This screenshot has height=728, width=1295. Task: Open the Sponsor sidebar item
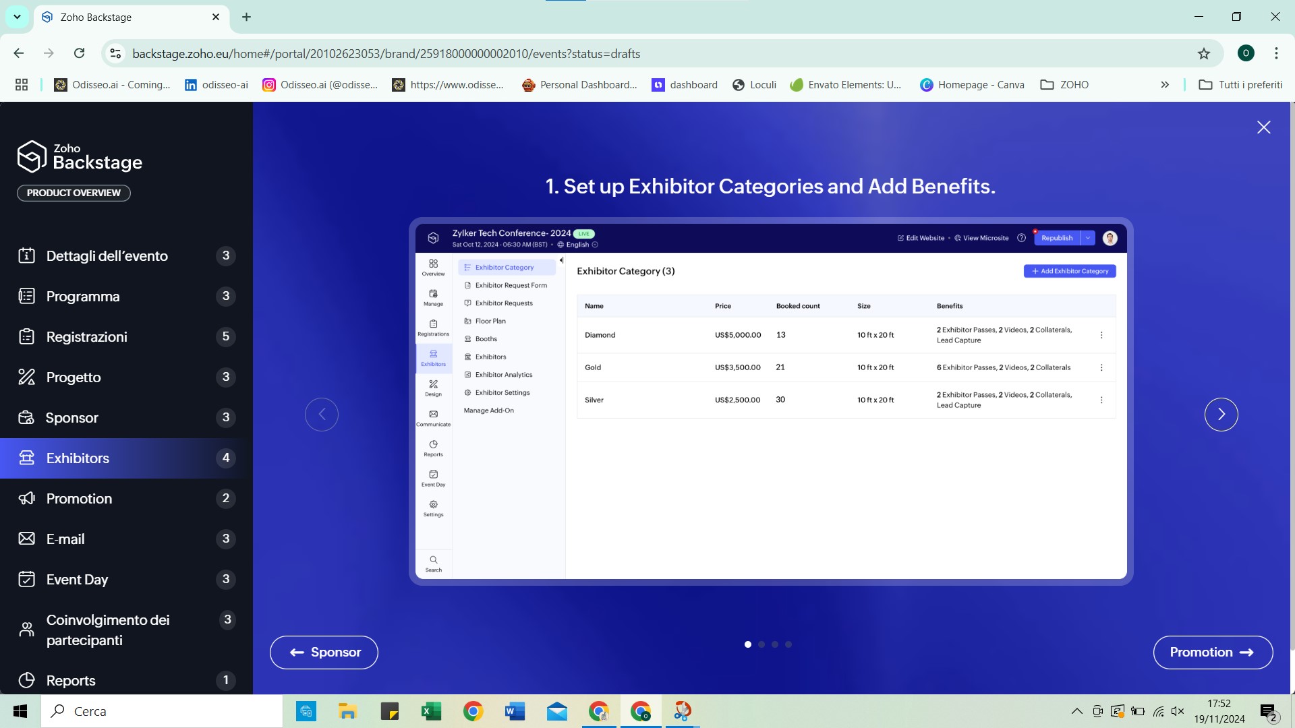tap(126, 418)
